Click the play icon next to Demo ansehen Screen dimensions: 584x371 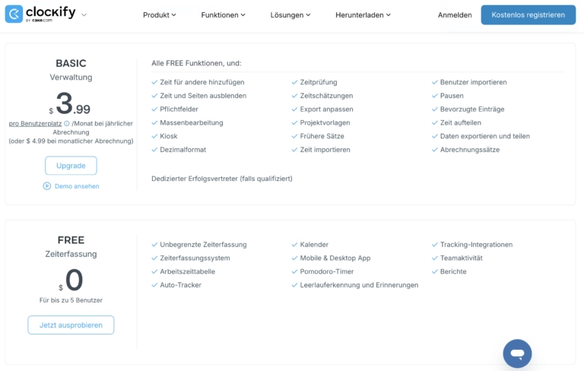pos(47,185)
